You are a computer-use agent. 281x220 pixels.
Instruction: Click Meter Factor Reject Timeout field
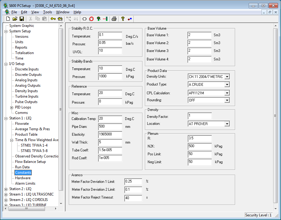[x=133, y=198]
